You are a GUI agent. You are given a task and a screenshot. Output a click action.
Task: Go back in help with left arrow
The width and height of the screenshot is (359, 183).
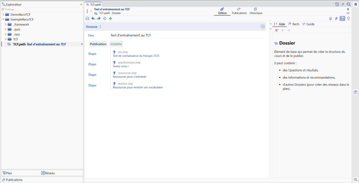point(283,30)
